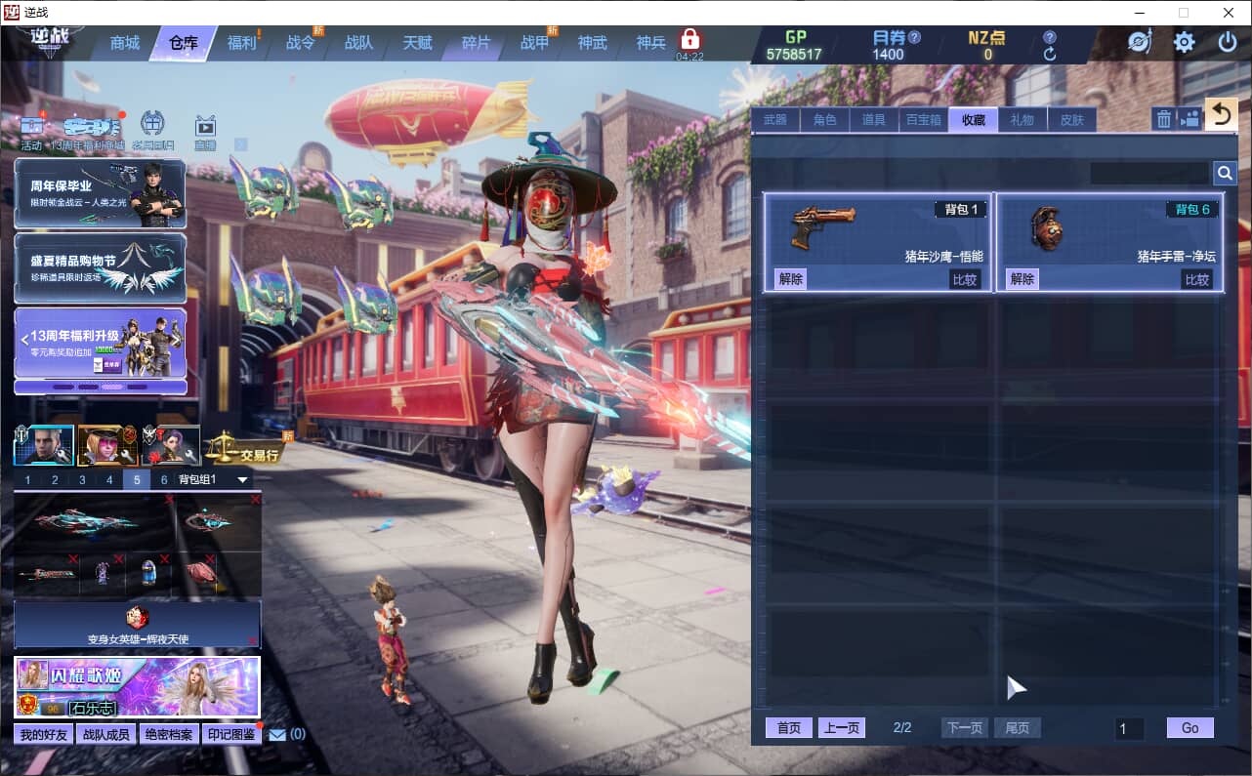This screenshot has height=776, width=1252.
Task: Switch to the 角色 characters tab
Action: pyautogui.click(x=825, y=120)
